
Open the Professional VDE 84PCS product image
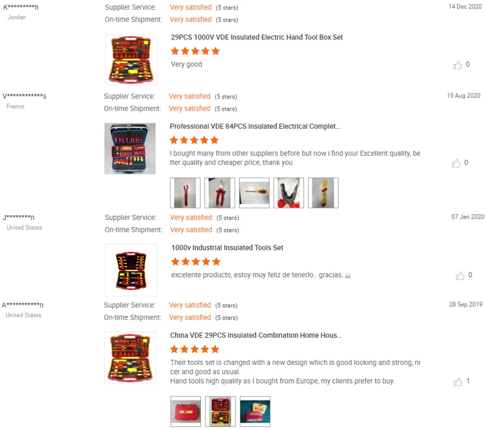[x=130, y=149]
